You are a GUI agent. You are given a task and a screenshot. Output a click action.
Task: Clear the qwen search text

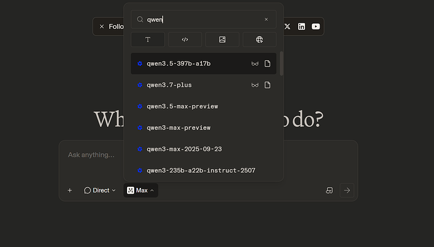266,19
